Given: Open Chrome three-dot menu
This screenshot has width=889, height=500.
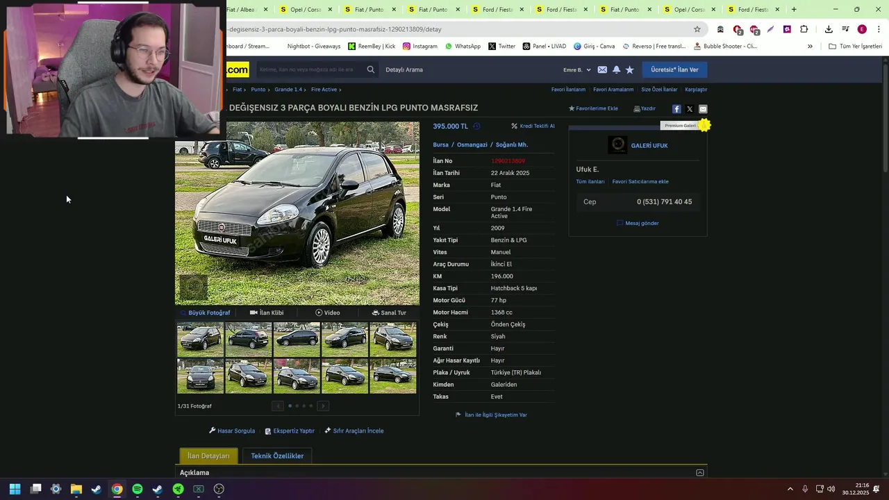Looking at the screenshot, I should tap(879, 29).
